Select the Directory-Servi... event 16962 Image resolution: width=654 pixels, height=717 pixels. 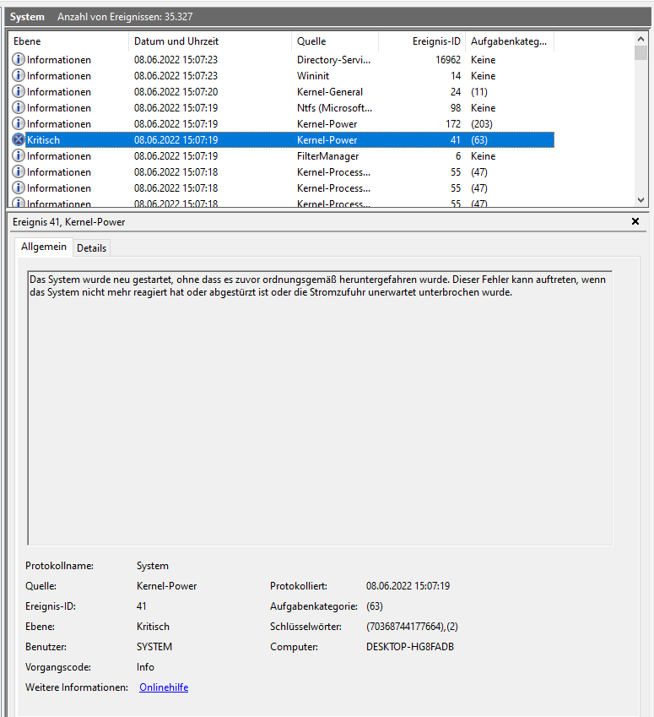[281, 59]
